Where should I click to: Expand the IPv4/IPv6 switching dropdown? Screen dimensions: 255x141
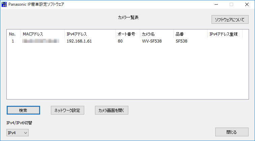click(x=18, y=133)
